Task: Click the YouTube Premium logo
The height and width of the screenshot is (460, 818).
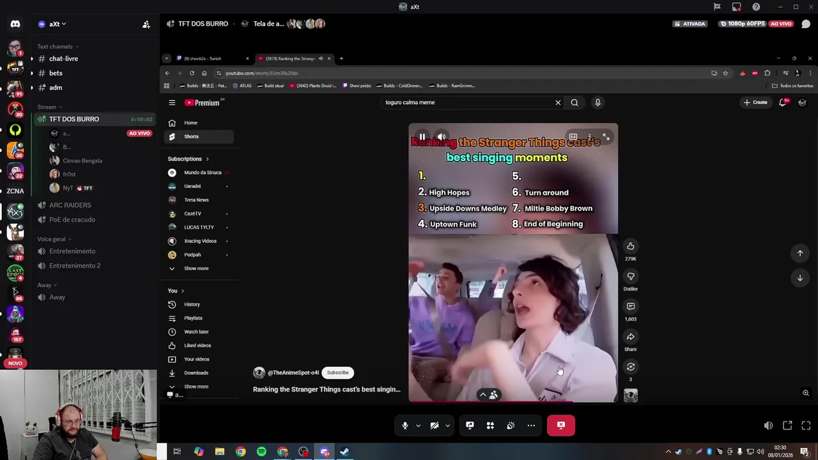Action: (x=203, y=102)
